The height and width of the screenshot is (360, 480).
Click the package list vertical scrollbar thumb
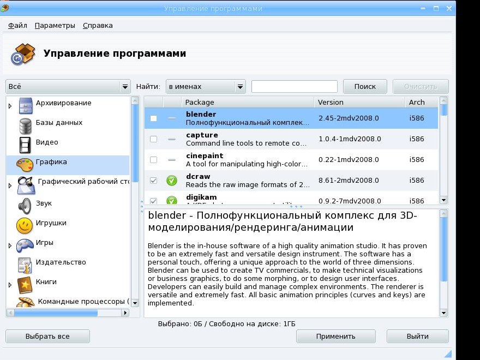coord(443,110)
